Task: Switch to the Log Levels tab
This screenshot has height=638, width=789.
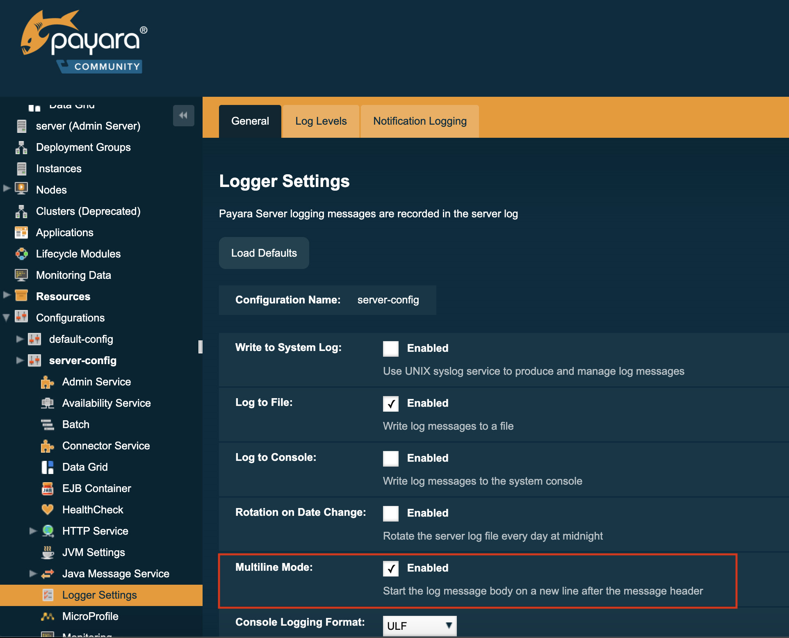Action: (x=321, y=121)
